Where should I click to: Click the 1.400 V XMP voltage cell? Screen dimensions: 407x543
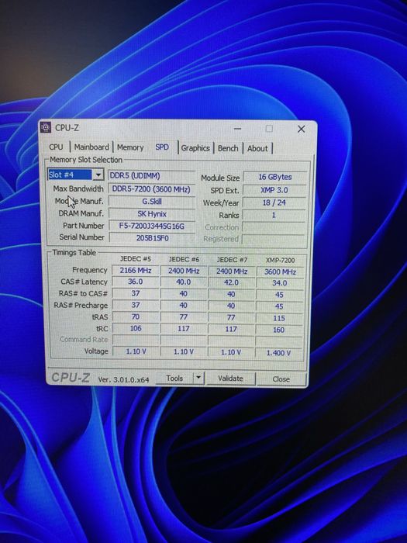(278, 353)
